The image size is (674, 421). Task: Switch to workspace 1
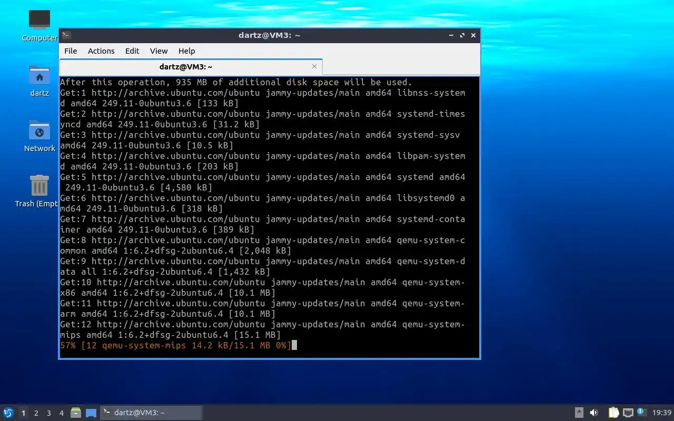(x=23, y=413)
